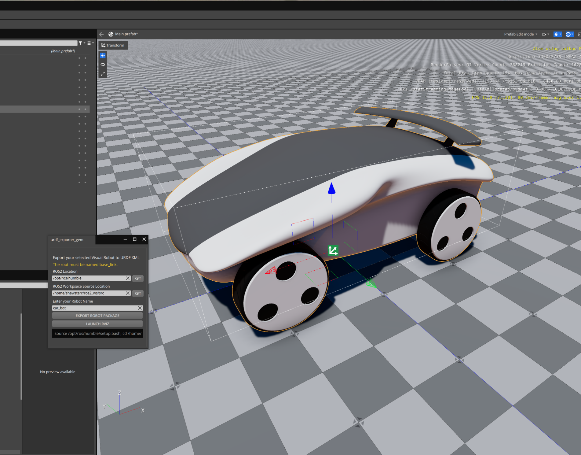Click the 'Enter your Robot Name' label

[73, 301]
